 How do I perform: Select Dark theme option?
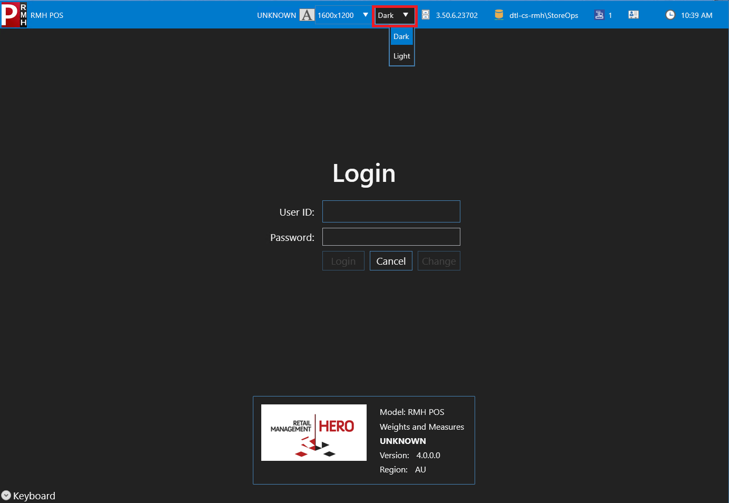401,36
